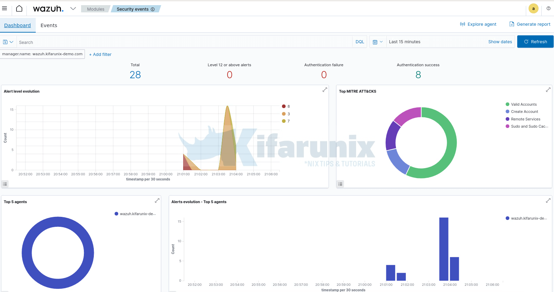The height and width of the screenshot is (292, 554).
Task: Click the blue Top 5 agents donut ring
Action: tap(27, 253)
